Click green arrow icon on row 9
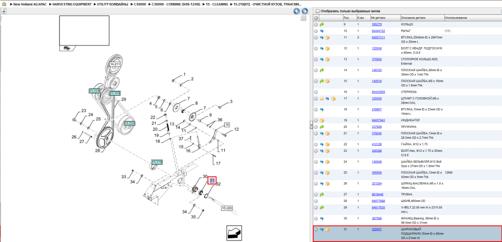This screenshot has width=502, height=242. click(x=322, y=24)
